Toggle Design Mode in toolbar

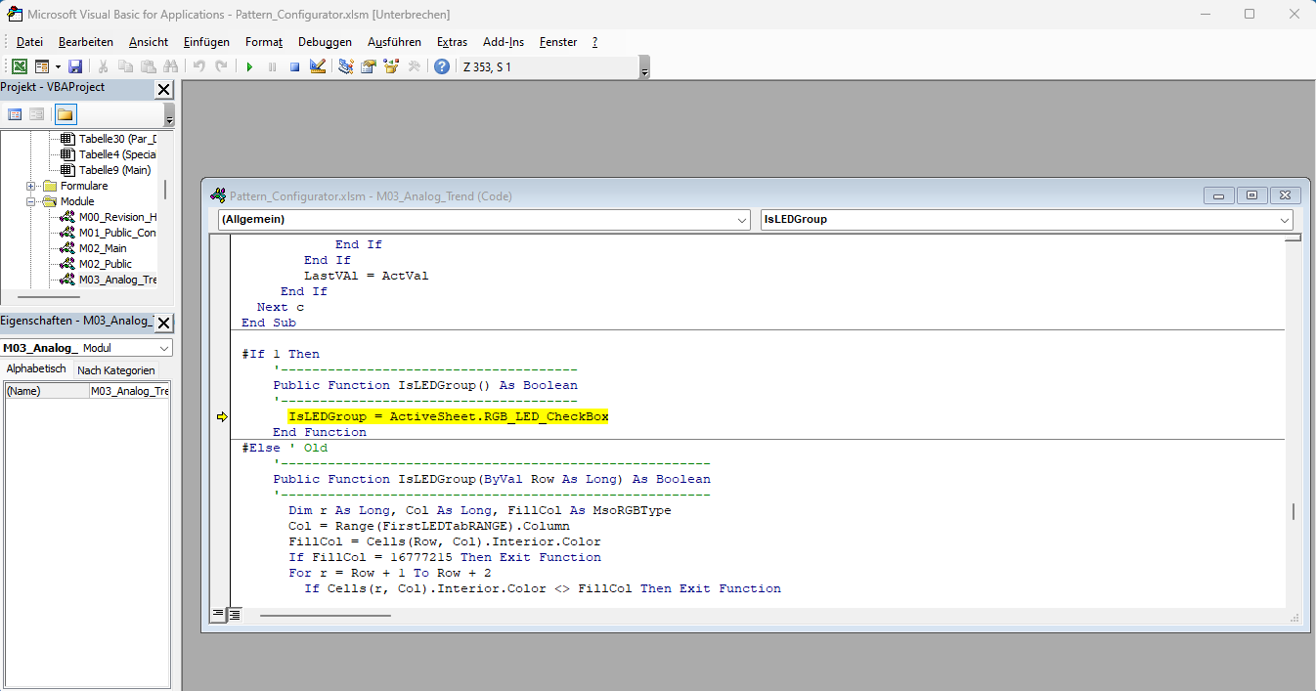pos(318,66)
